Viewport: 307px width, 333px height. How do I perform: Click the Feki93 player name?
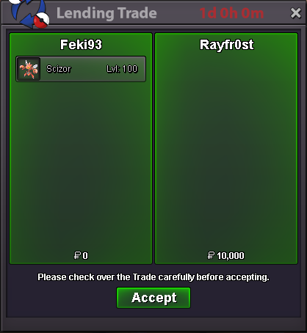[81, 45]
